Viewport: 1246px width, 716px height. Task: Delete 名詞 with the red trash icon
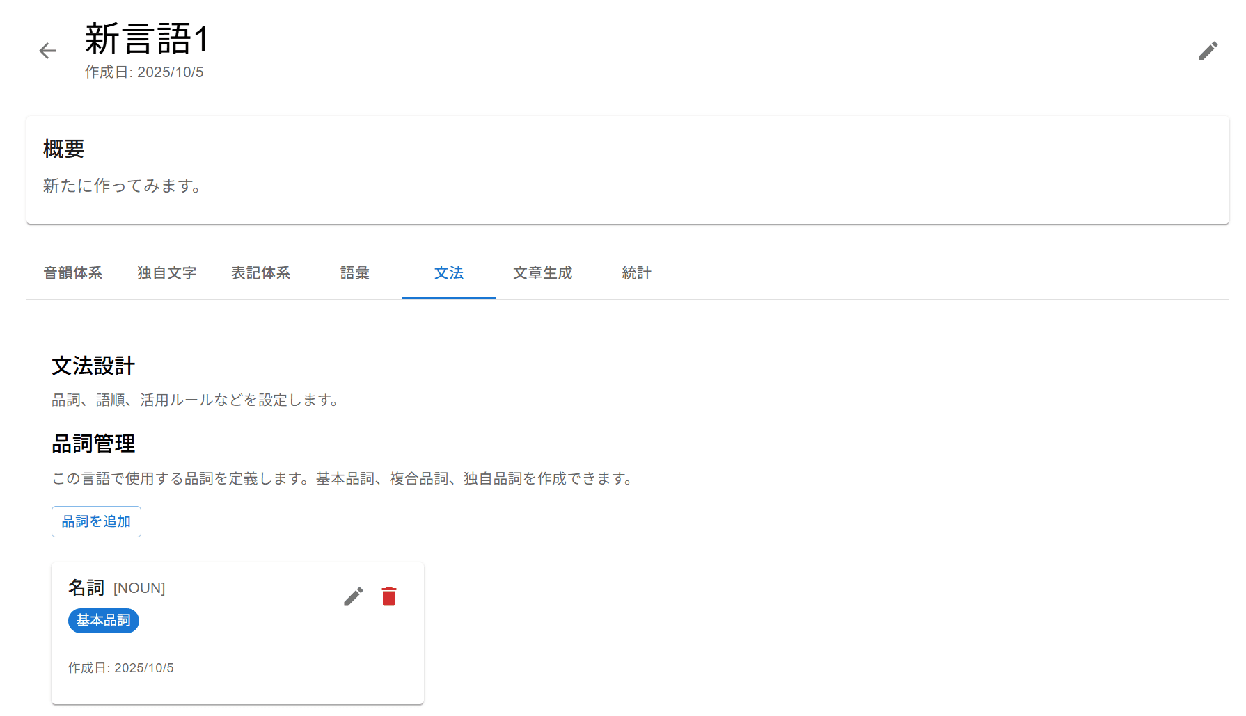(389, 596)
